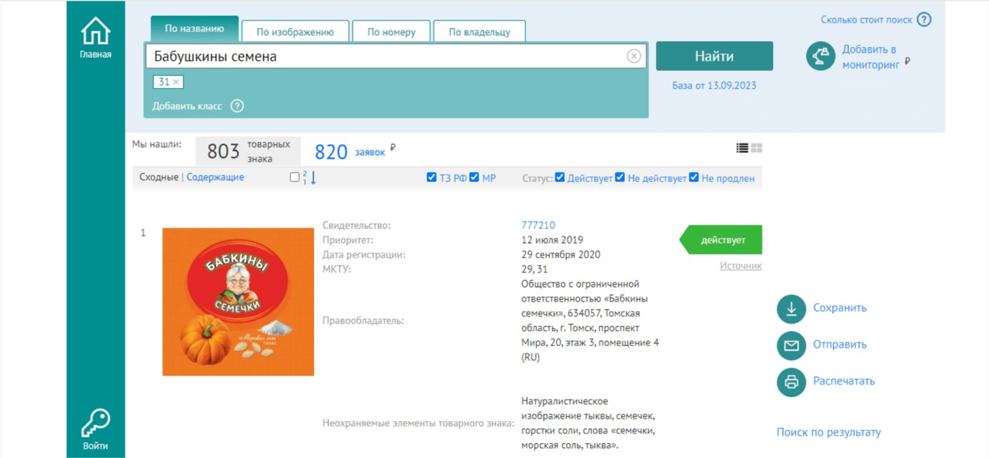989x458 pixels.
Task: Switch to list view icon
Action: click(x=743, y=148)
